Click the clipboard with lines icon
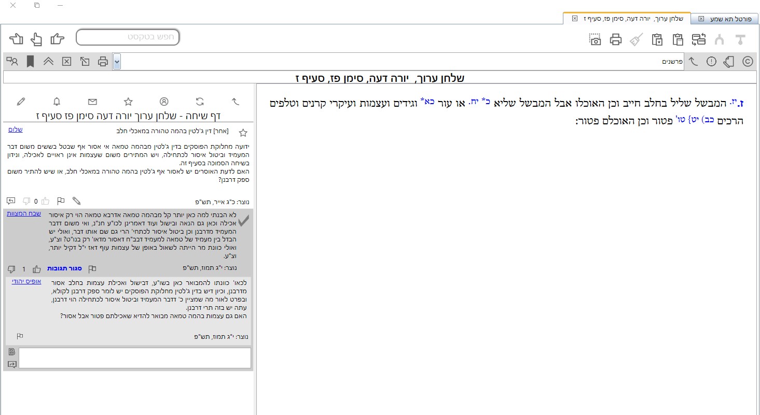760x415 pixels. coord(678,39)
